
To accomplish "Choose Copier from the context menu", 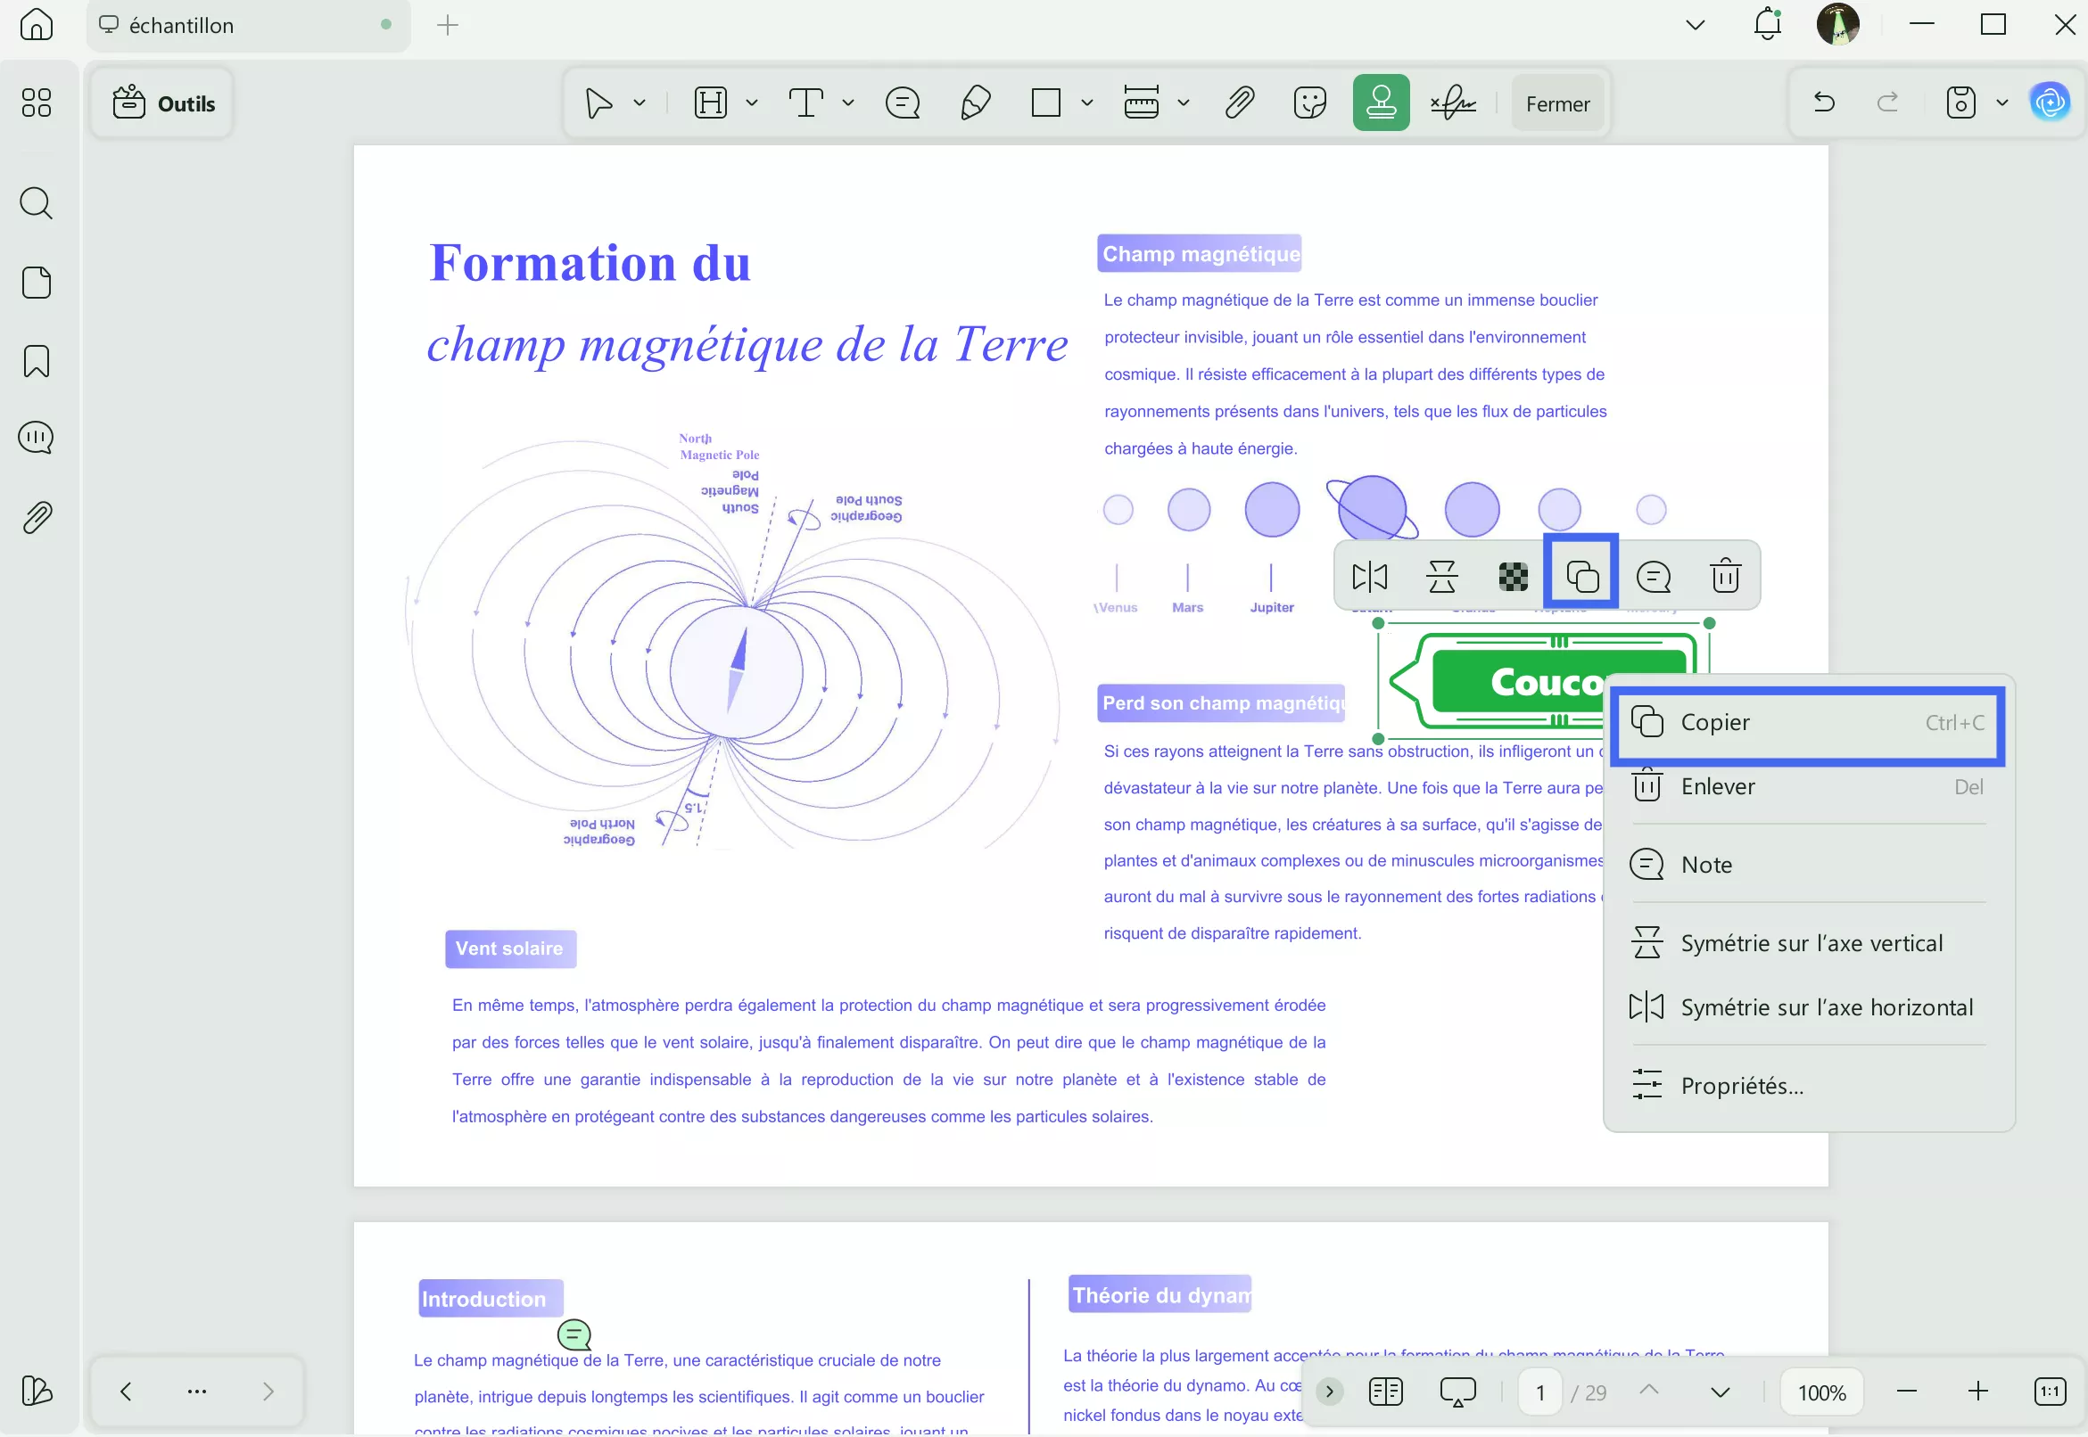I will [1806, 722].
